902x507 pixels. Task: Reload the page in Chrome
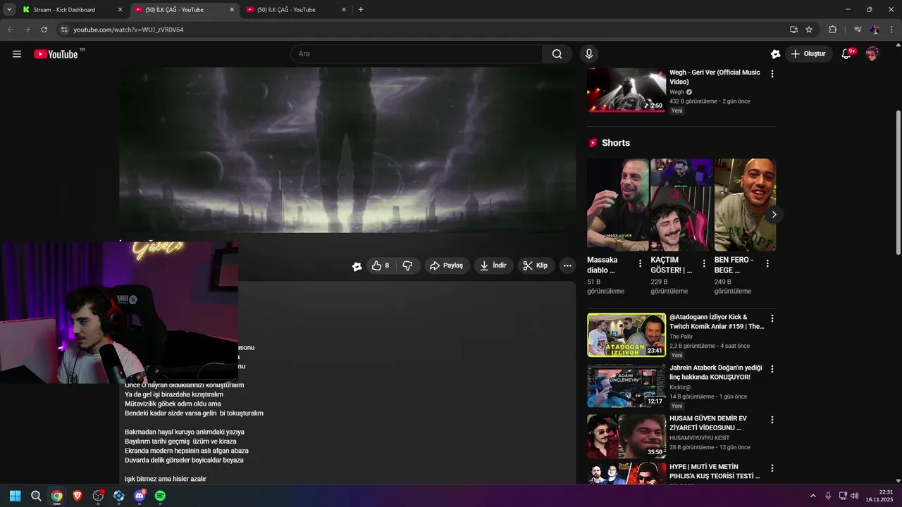pos(44,30)
